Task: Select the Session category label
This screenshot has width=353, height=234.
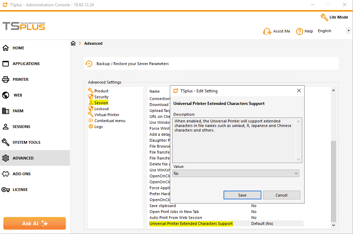Action: click(x=101, y=103)
